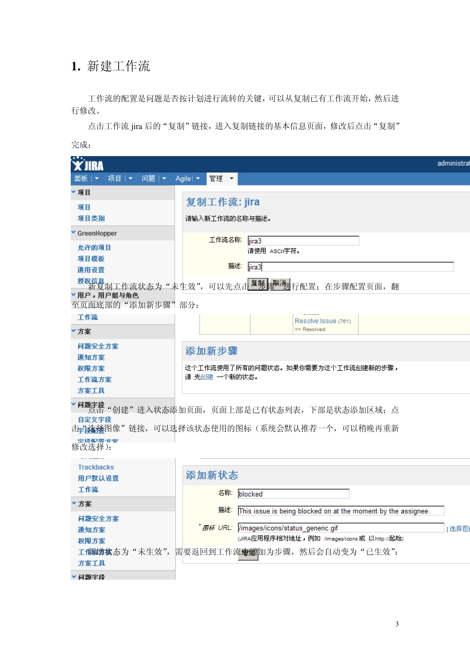
Task: Open the 面板 menu
Action: (81, 178)
